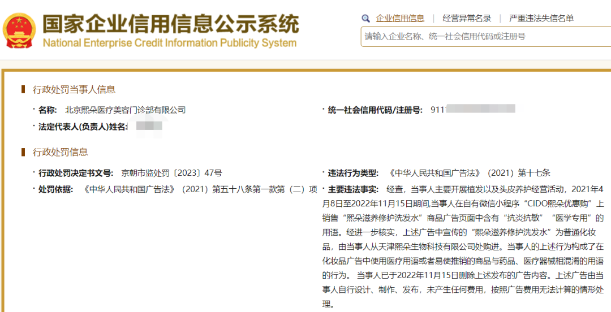Click the brown marker beside 行政处罚当事人信息
The image size is (611, 312).
click(23, 89)
